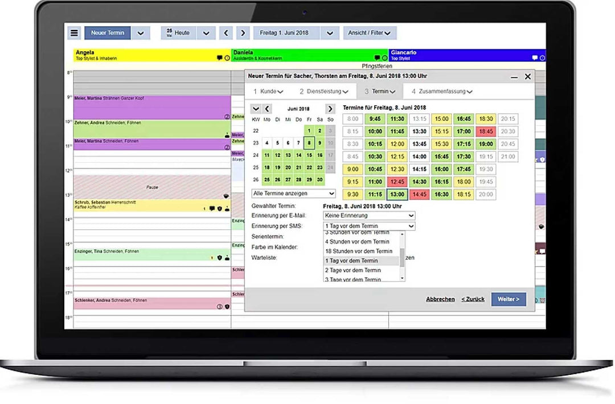Advance to next day in toolbar
The height and width of the screenshot is (404, 615).
pos(243,33)
